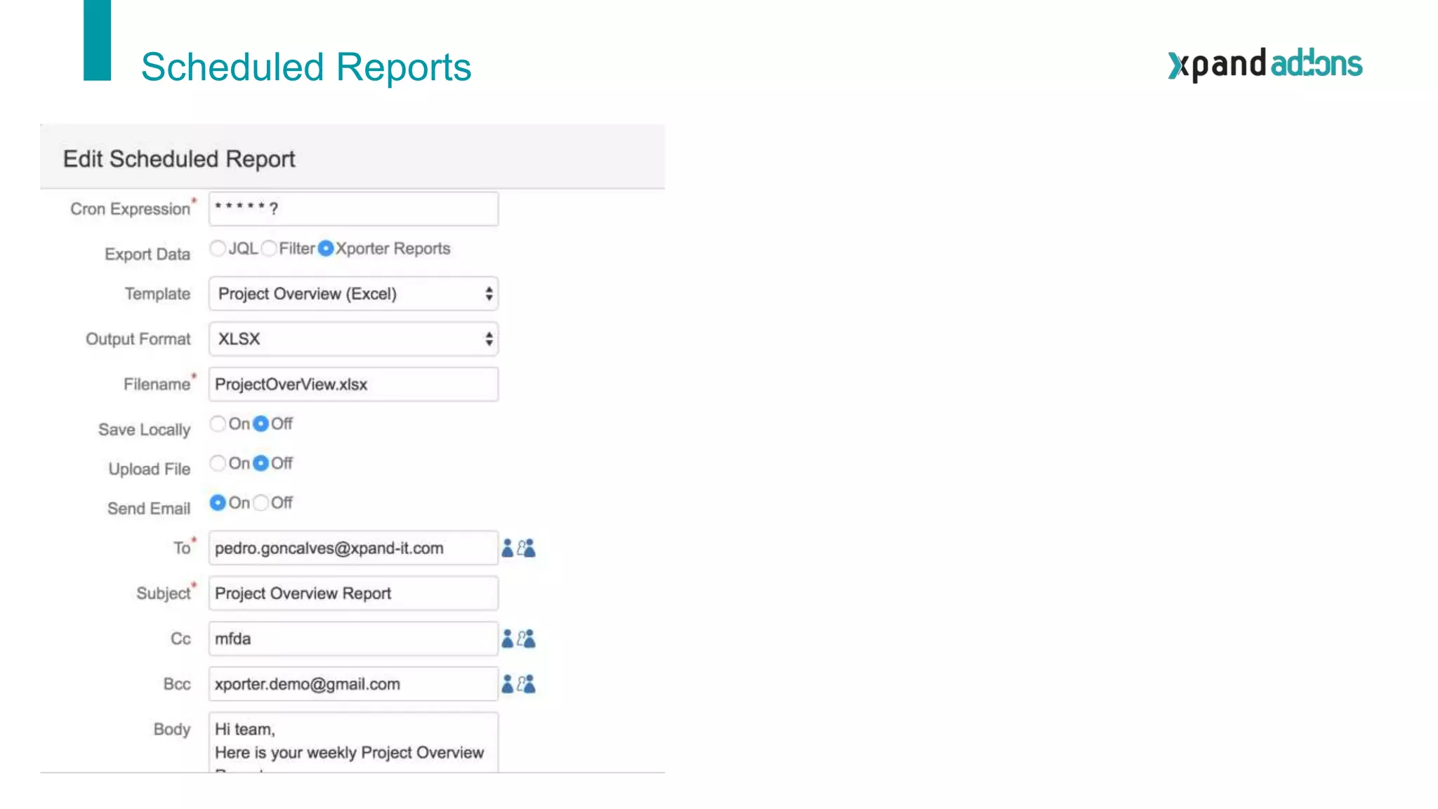1438x809 pixels.
Task: Select the Filter export data option
Action: pyautogui.click(x=269, y=249)
